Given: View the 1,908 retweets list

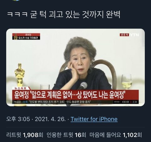Looking at the screenshot, I should click(x=25, y=135).
